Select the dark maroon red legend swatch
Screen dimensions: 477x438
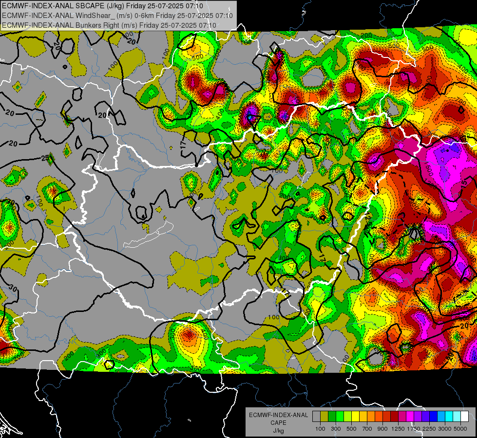click(x=395, y=417)
